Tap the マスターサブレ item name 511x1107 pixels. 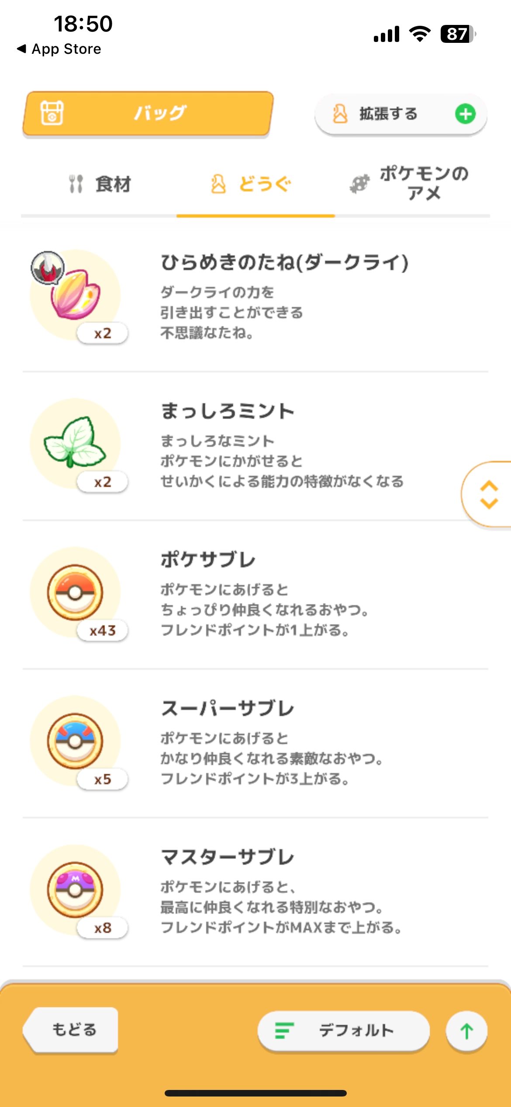click(x=228, y=857)
